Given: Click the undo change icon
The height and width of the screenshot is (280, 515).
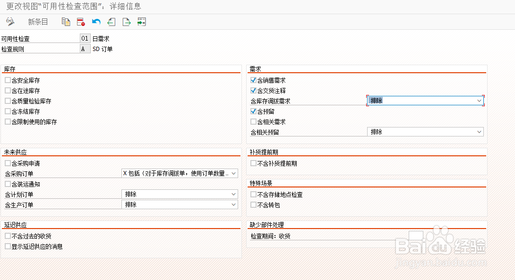Looking at the screenshot, I should tap(96, 22).
